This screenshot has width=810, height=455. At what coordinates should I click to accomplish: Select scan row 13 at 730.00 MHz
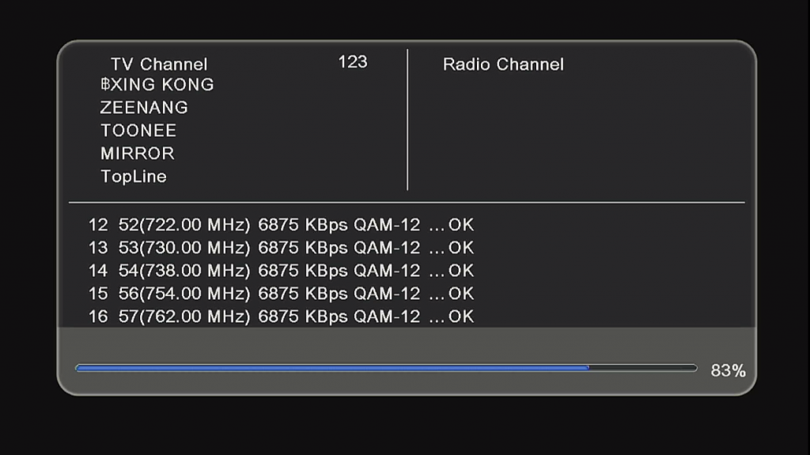[281, 248]
